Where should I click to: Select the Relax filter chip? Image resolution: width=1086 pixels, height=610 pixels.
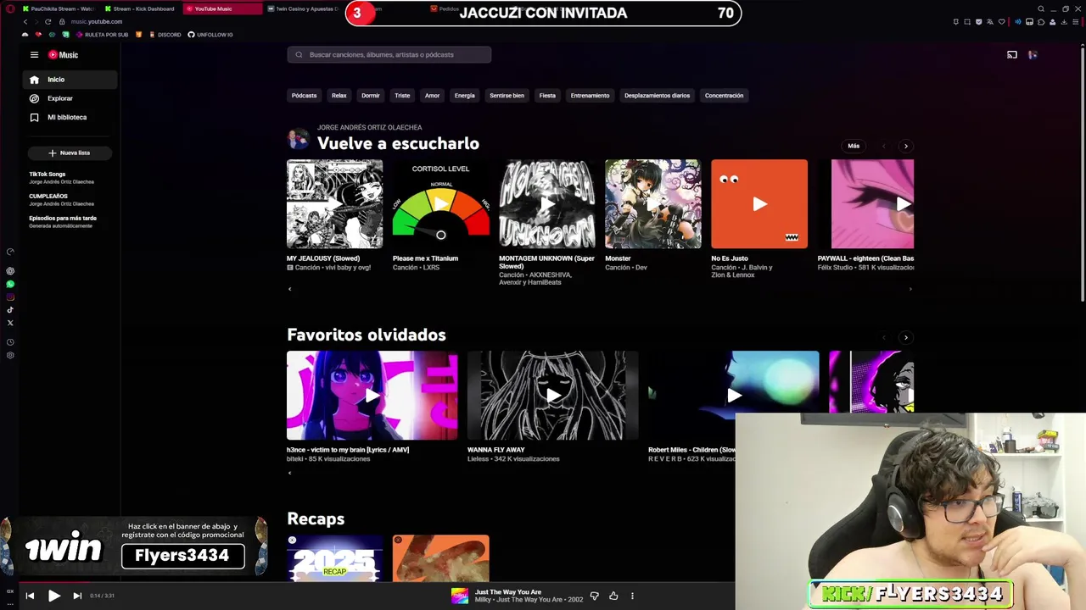pyautogui.click(x=339, y=96)
